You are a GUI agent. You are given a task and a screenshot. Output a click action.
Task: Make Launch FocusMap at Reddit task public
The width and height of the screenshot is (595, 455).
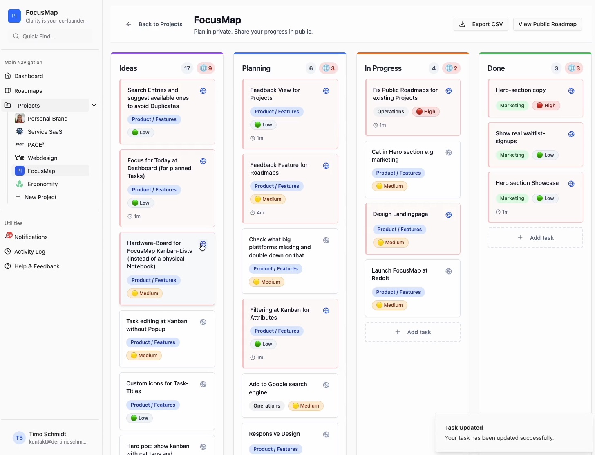tap(449, 271)
